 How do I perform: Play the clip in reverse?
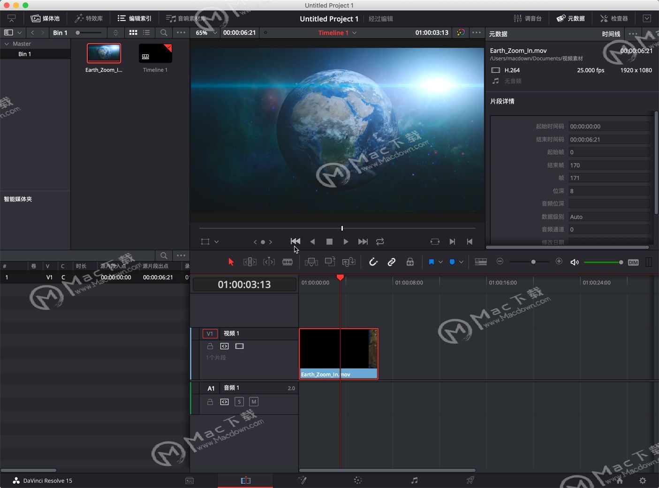pos(312,241)
